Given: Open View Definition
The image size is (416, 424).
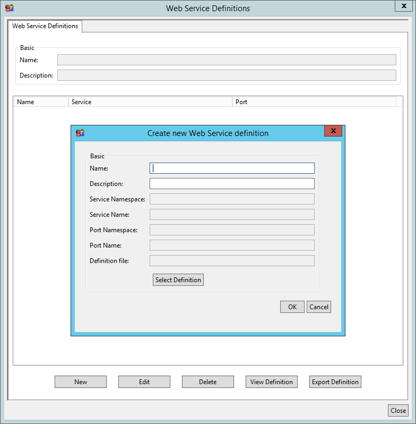Looking at the screenshot, I should click(272, 382).
